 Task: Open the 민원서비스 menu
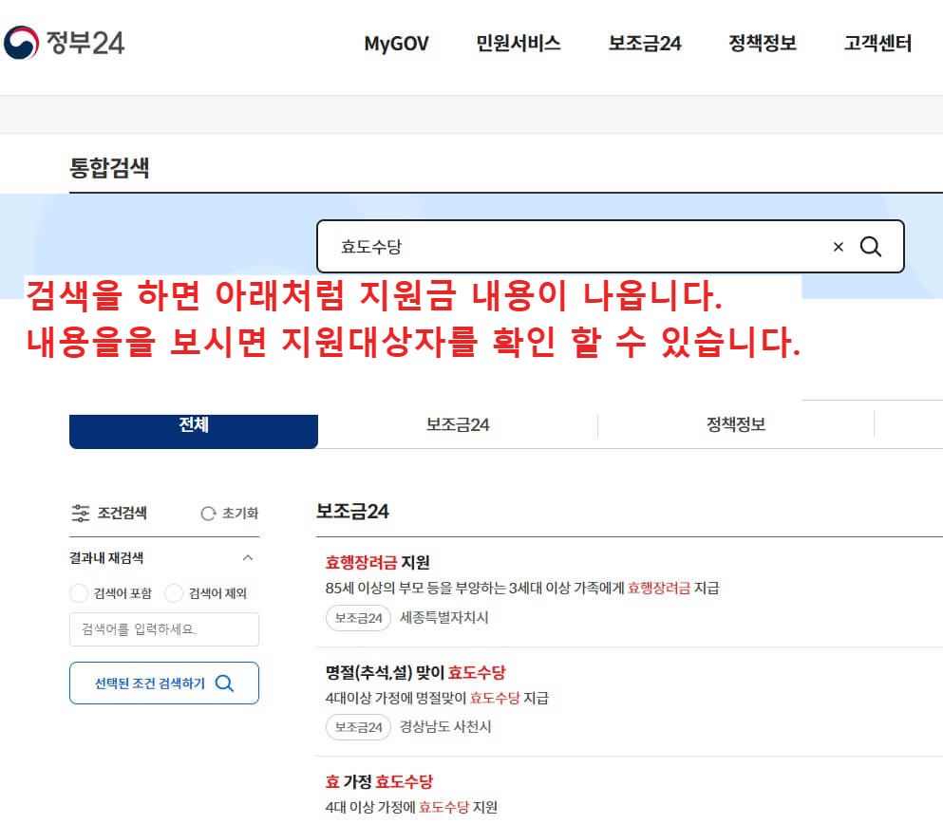pos(518,44)
